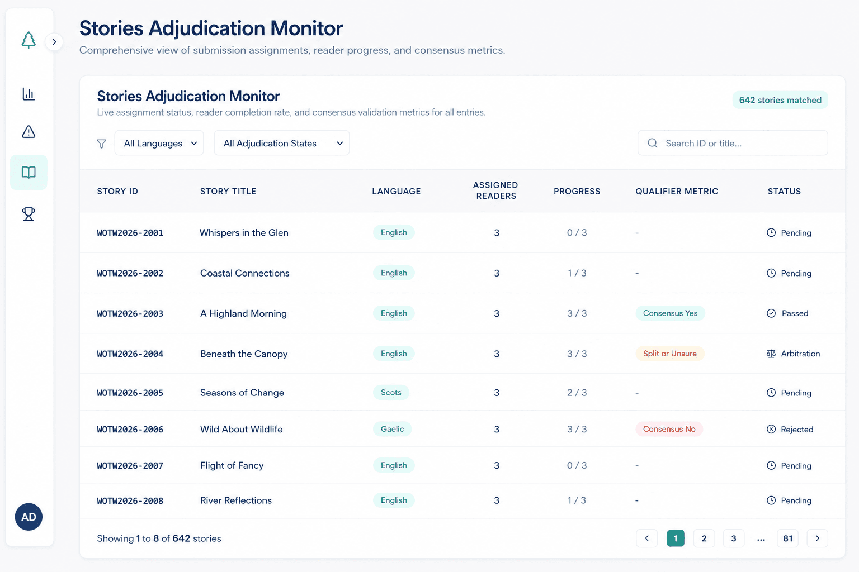Sort by Status column header
Viewport: 859px width, 572px height.
784,191
